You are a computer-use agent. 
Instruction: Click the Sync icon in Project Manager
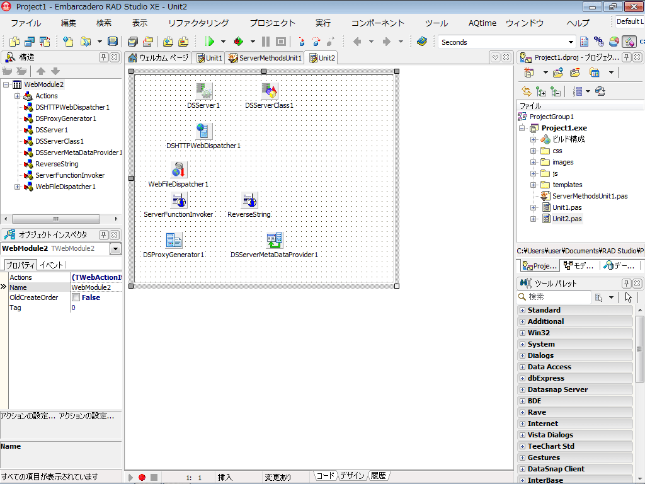[x=526, y=91]
